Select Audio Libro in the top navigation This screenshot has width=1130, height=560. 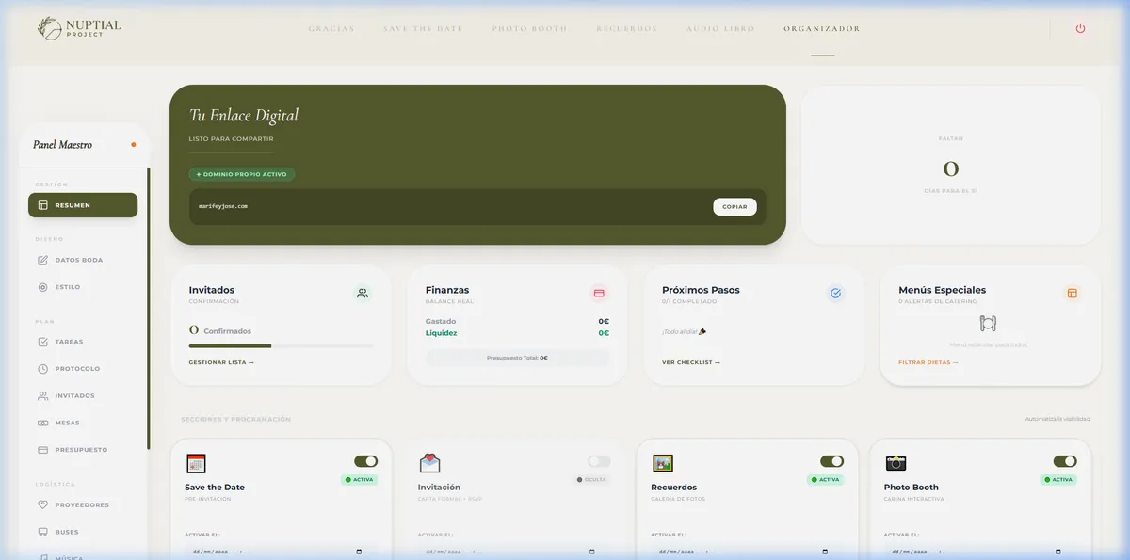coord(720,29)
